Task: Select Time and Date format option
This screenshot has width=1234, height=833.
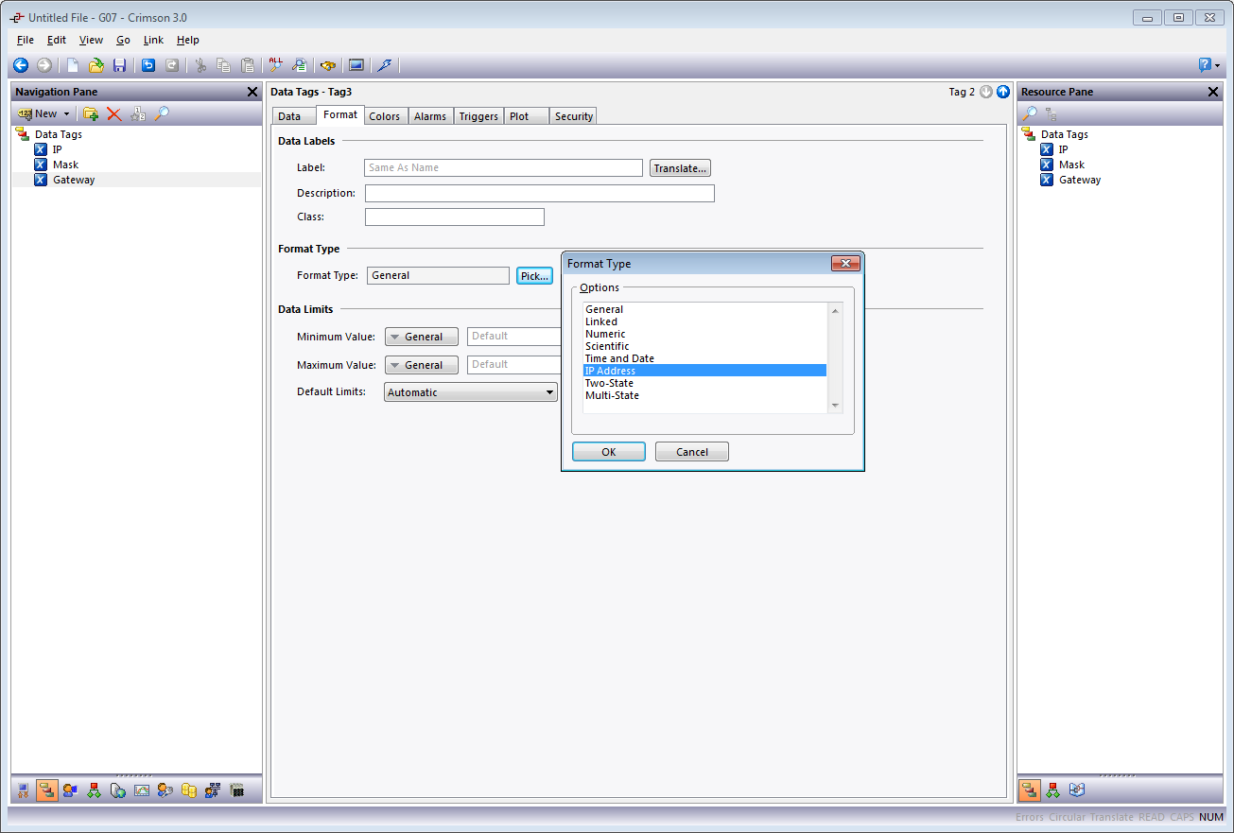Action: click(704, 358)
